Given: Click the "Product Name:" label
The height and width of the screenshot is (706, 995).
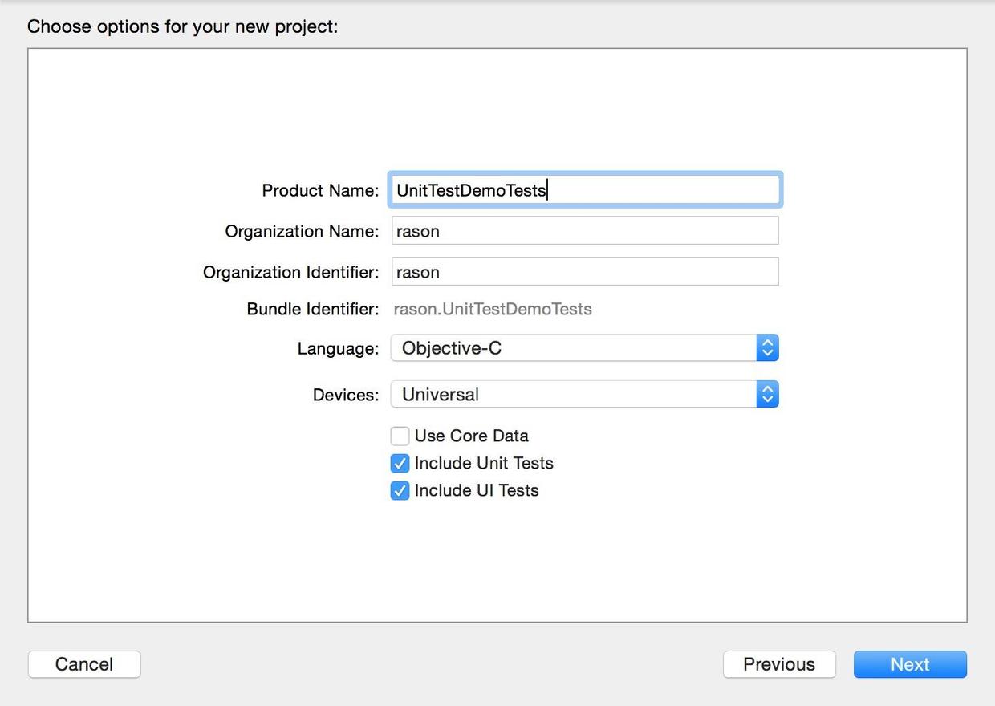Looking at the screenshot, I should click(x=320, y=191).
